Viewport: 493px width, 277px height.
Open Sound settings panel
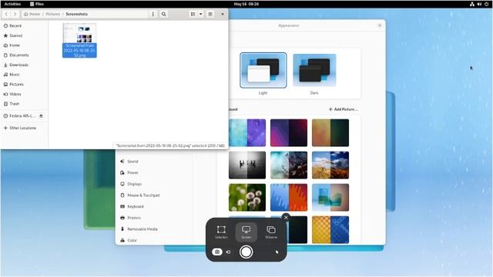pos(154,162)
